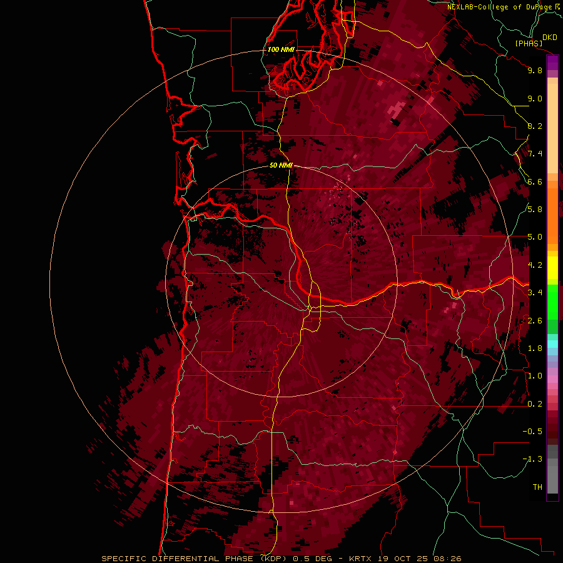The width and height of the screenshot is (563, 563).
Task: Click the TH threshold legend label
Action: click(537, 487)
